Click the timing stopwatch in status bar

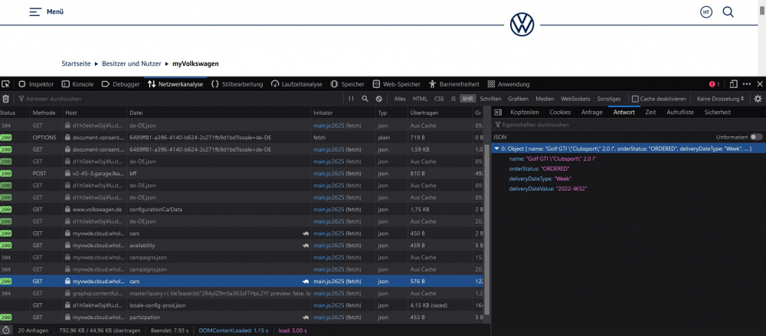click(6, 331)
